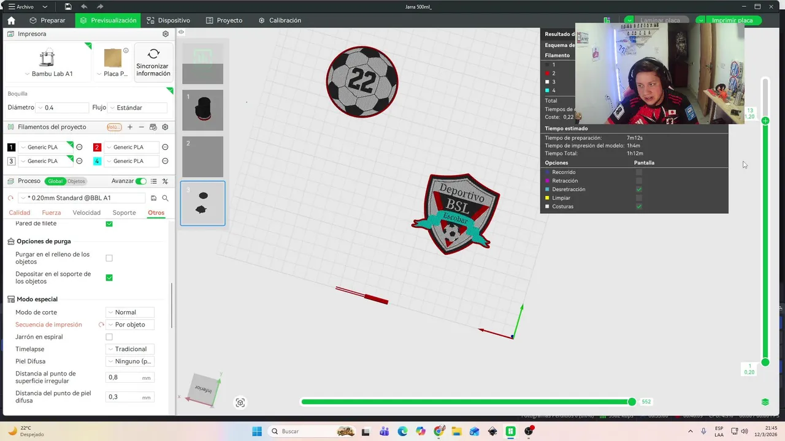Toggle Recorrido display checkbox
The height and width of the screenshot is (441, 785).
pos(639,172)
